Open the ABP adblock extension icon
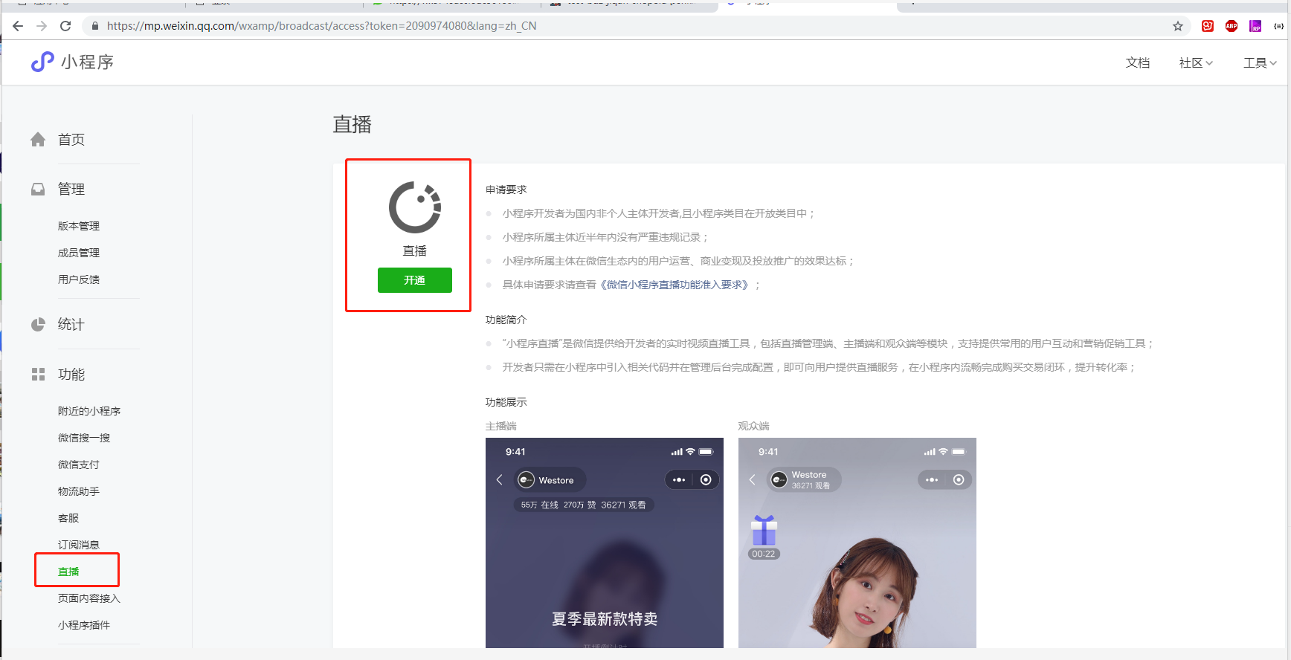Screen dimensions: 1291x660 point(1232,26)
